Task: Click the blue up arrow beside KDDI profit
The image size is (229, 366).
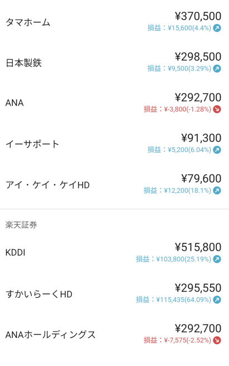Action: point(217,259)
